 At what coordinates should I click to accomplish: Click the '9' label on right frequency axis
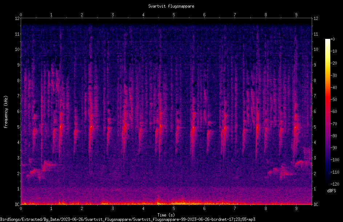pyautogui.click(x=315, y=65)
